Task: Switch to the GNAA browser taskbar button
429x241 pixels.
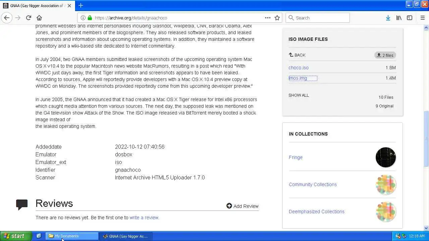Action: pyautogui.click(x=126, y=236)
